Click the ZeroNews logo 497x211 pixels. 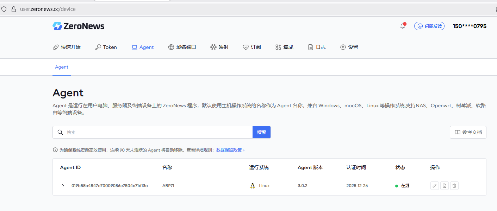tap(79, 26)
